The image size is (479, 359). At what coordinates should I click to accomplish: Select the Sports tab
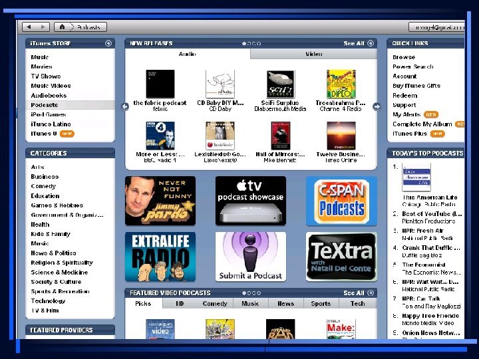(321, 303)
